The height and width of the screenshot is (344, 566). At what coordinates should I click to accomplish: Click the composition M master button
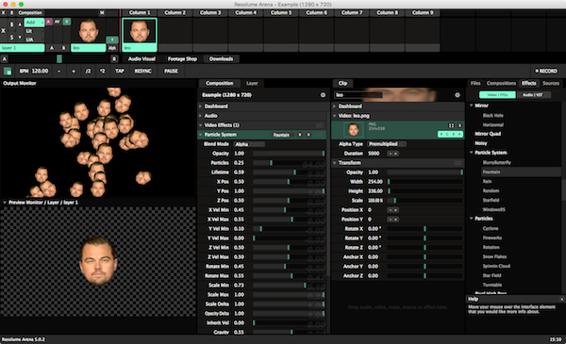click(x=102, y=13)
